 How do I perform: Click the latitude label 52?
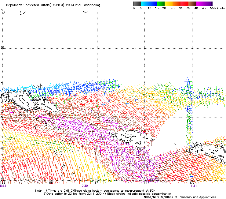click(2, 148)
